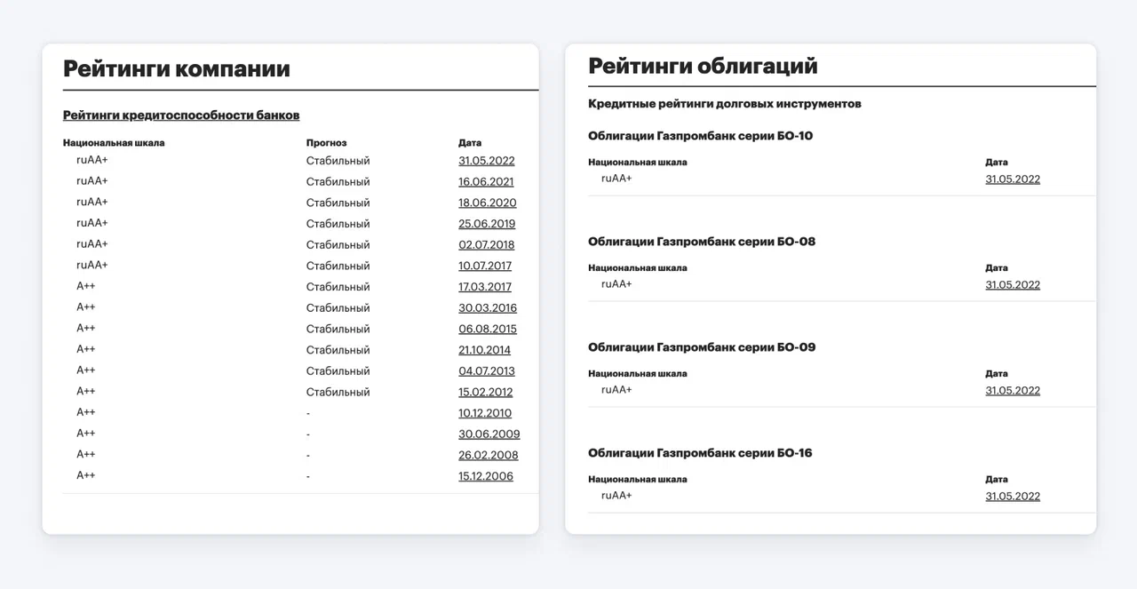Image resolution: width=1137 pixels, height=589 pixels.
Task: Click the 10.12.2010 date link
Action: coord(485,413)
